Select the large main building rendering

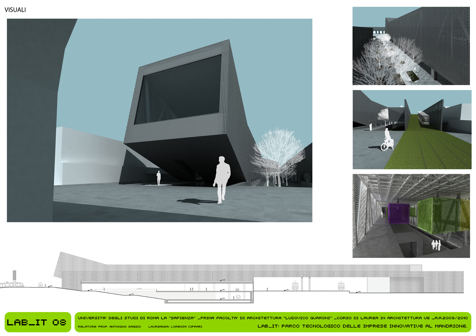click(x=160, y=120)
